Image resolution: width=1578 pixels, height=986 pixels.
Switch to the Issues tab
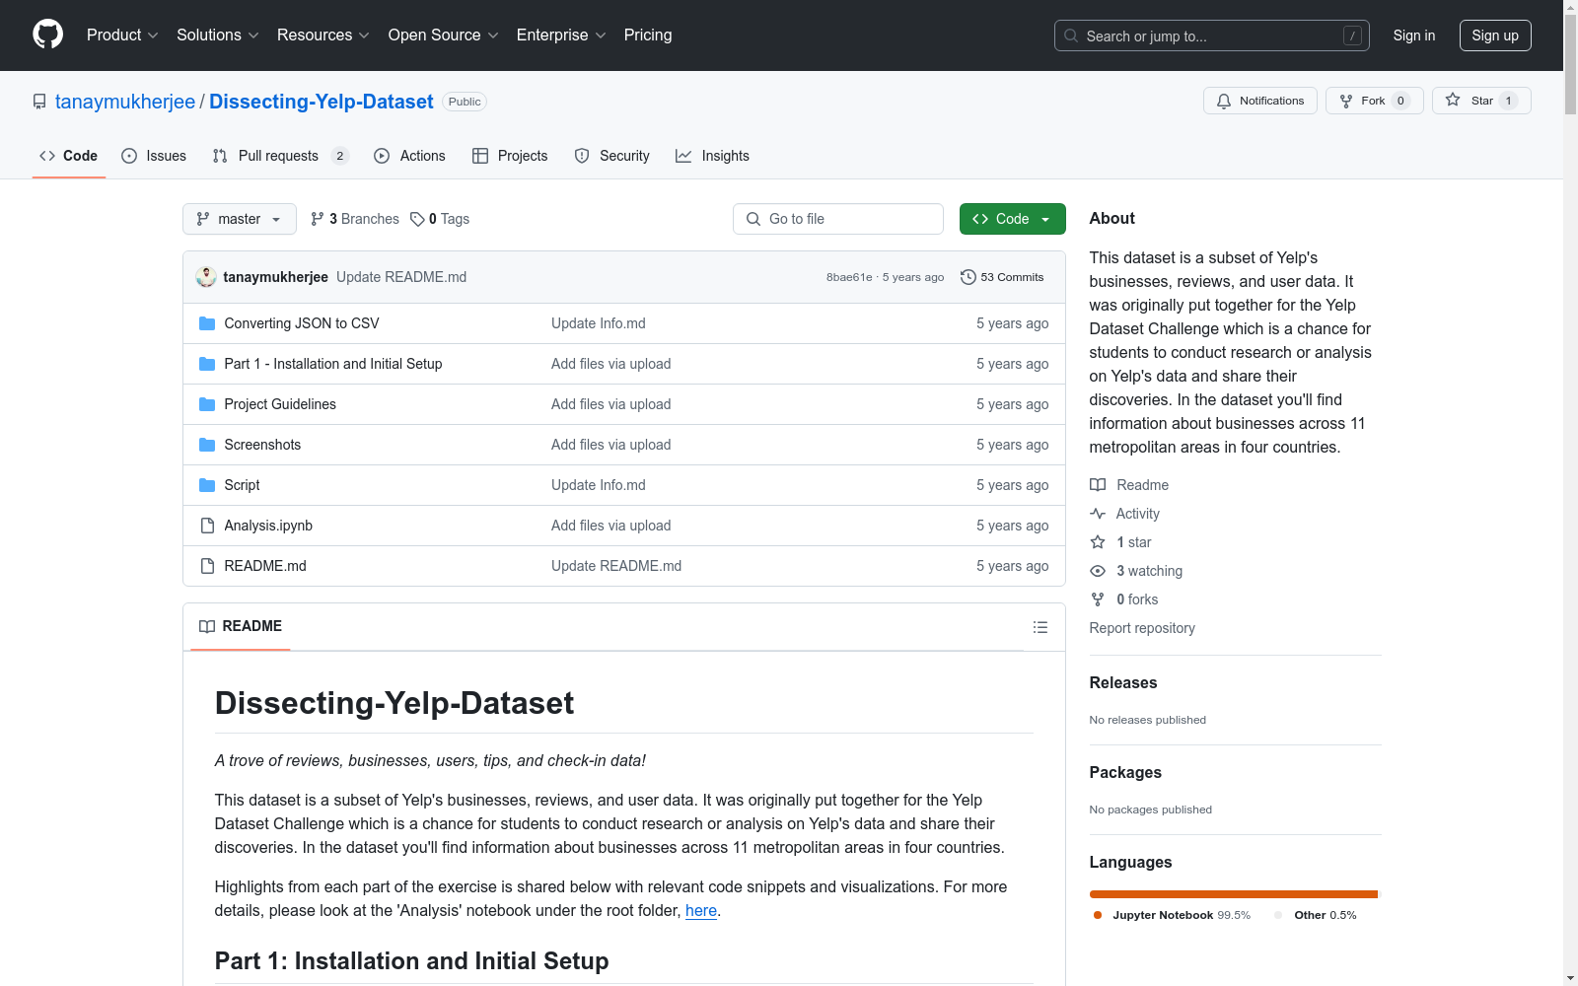point(154,156)
